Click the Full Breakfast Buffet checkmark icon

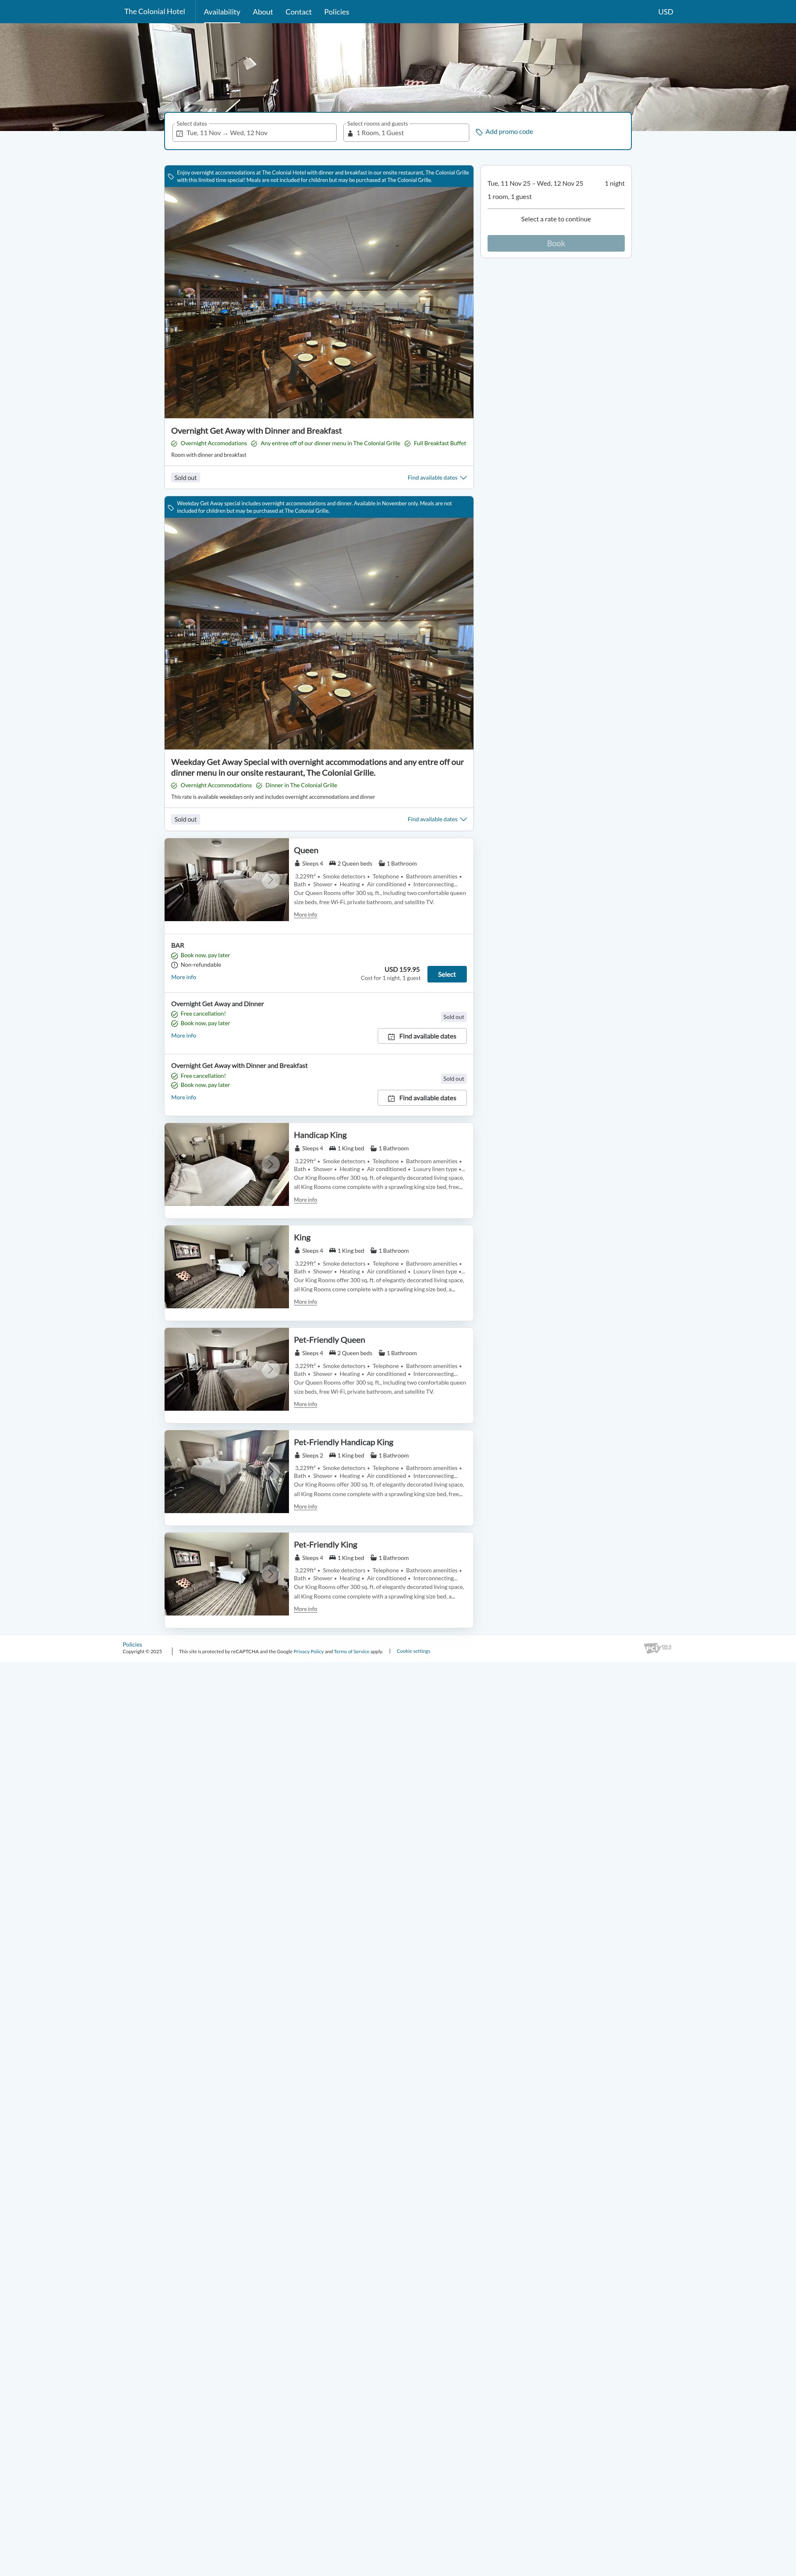click(x=408, y=443)
